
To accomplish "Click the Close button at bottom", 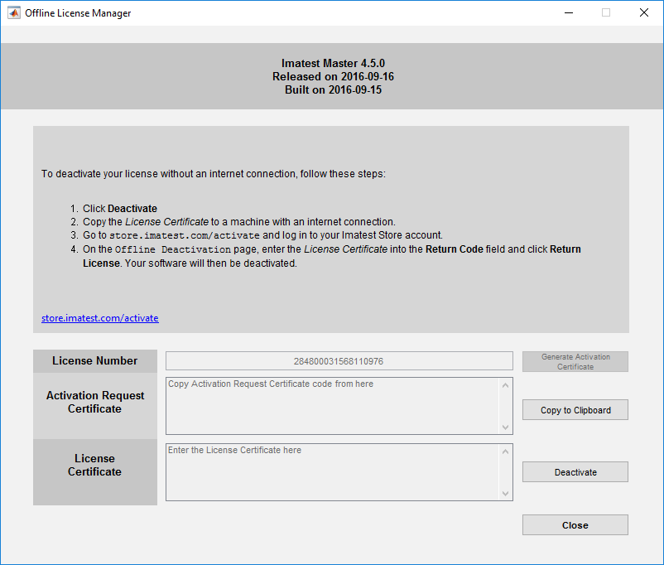I will [575, 524].
